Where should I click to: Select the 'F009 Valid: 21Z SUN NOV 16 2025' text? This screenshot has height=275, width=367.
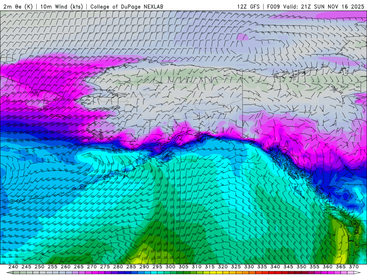(x=316, y=6)
